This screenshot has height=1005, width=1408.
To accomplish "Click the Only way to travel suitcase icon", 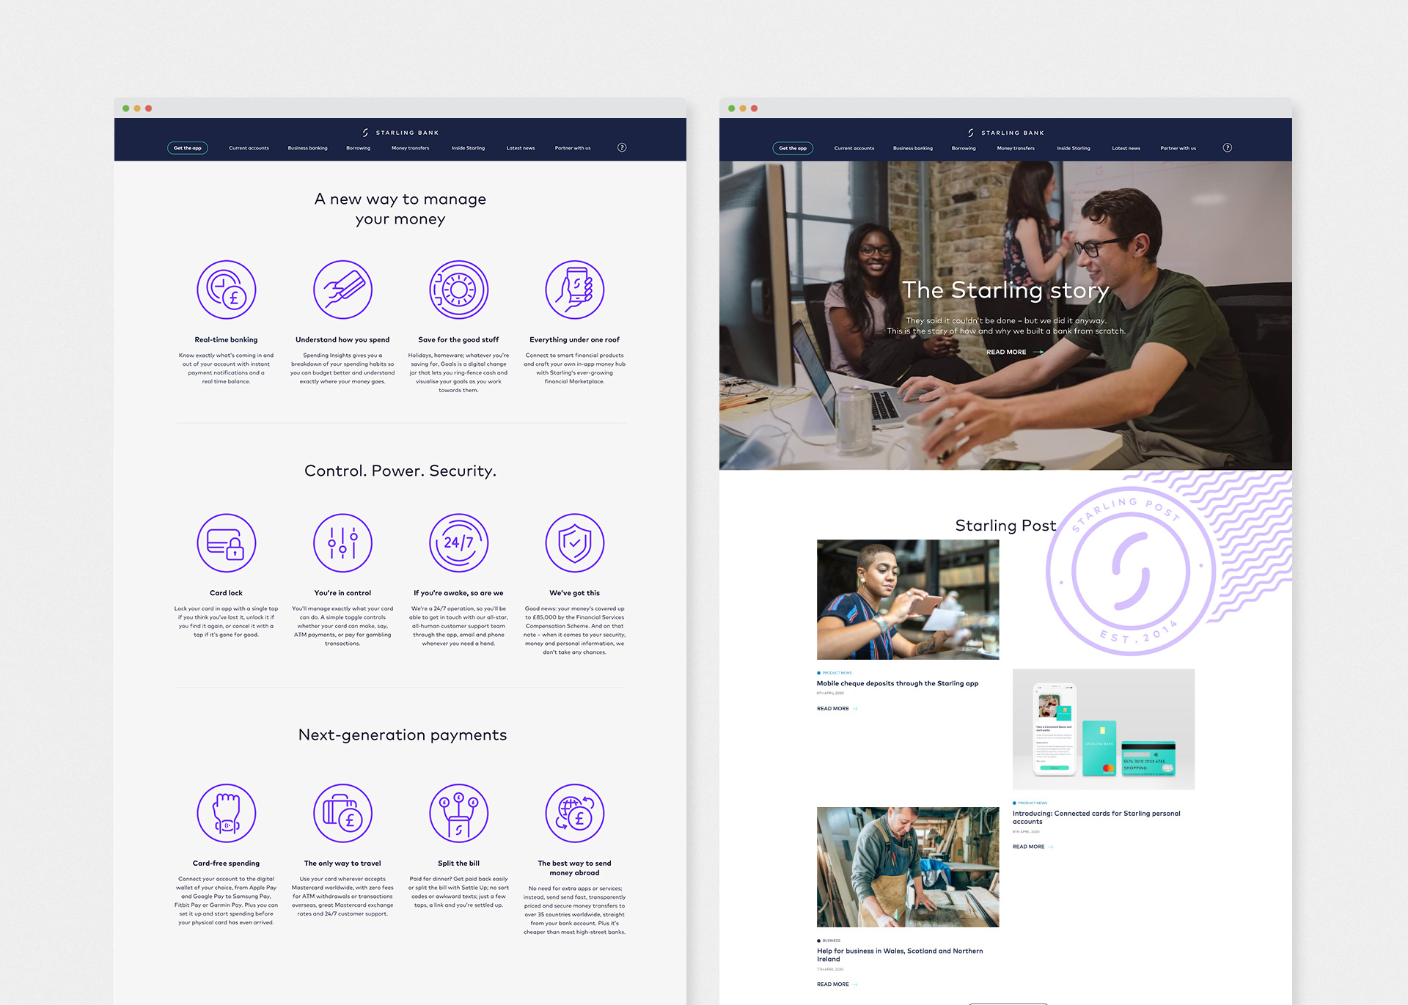I will tap(342, 814).
